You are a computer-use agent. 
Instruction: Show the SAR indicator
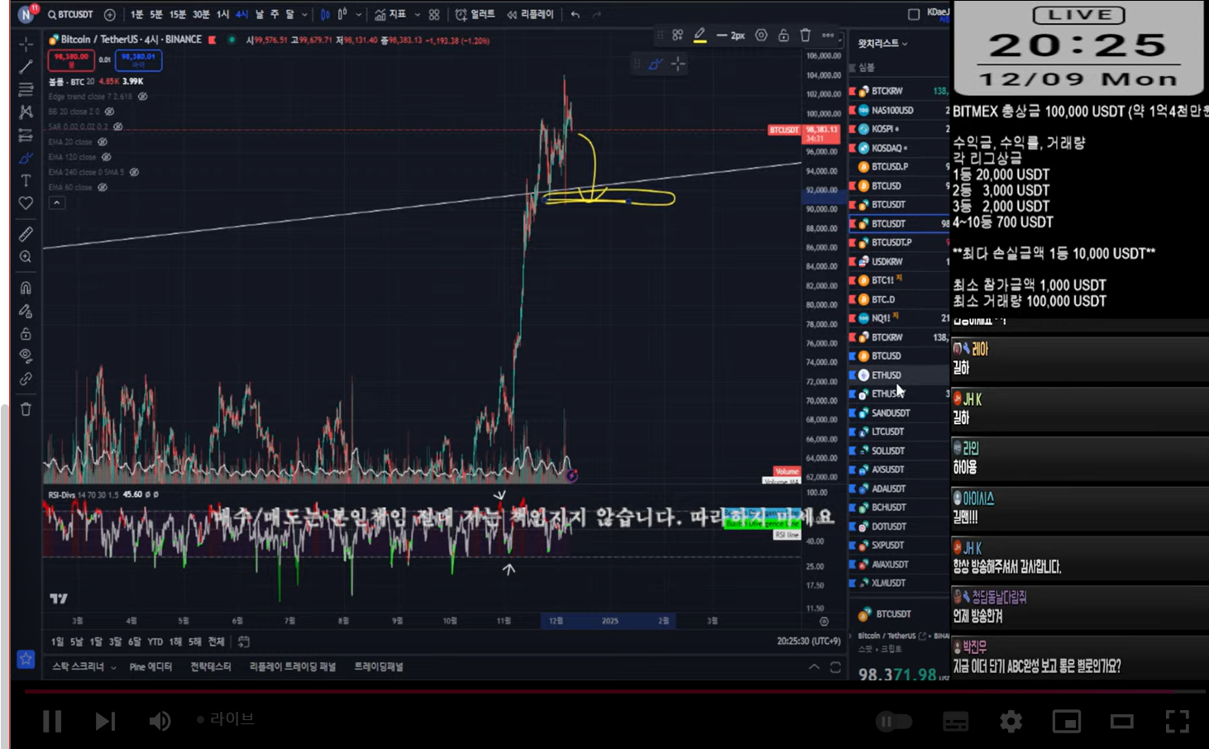[117, 126]
